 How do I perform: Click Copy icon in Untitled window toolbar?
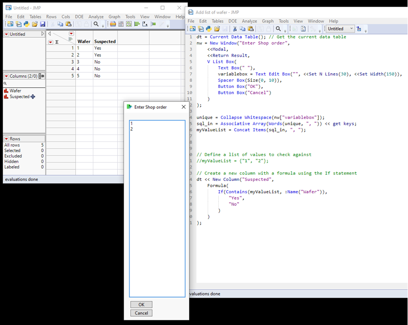click(60, 24)
